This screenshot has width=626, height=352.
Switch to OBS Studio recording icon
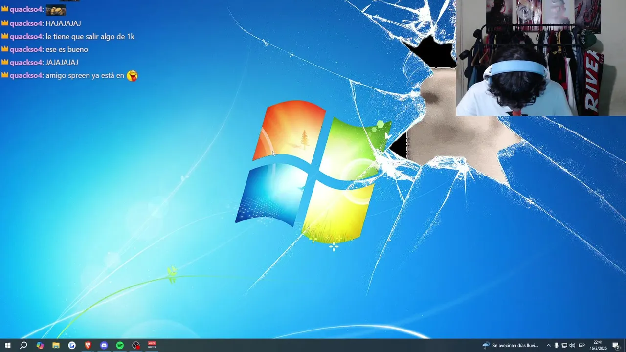point(136,345)
